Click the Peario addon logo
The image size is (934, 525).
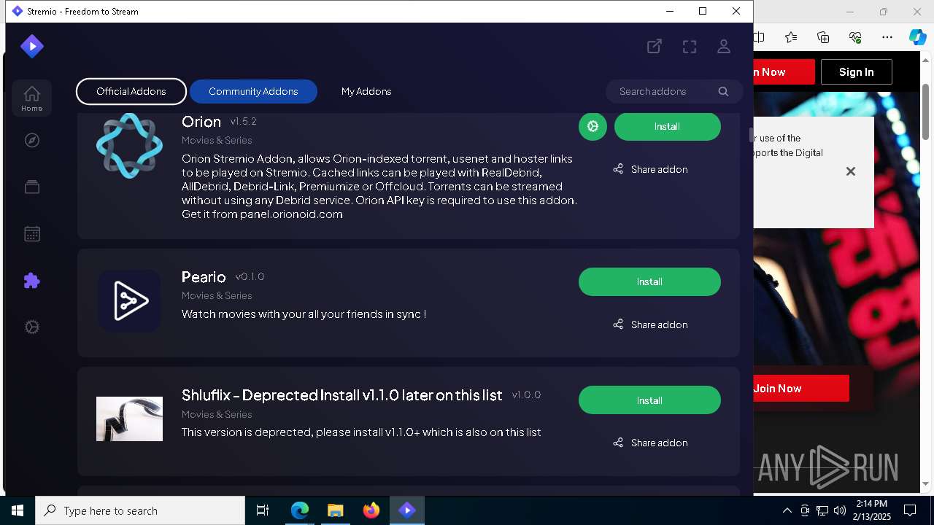pyautogui.click(x=130, y=300)
